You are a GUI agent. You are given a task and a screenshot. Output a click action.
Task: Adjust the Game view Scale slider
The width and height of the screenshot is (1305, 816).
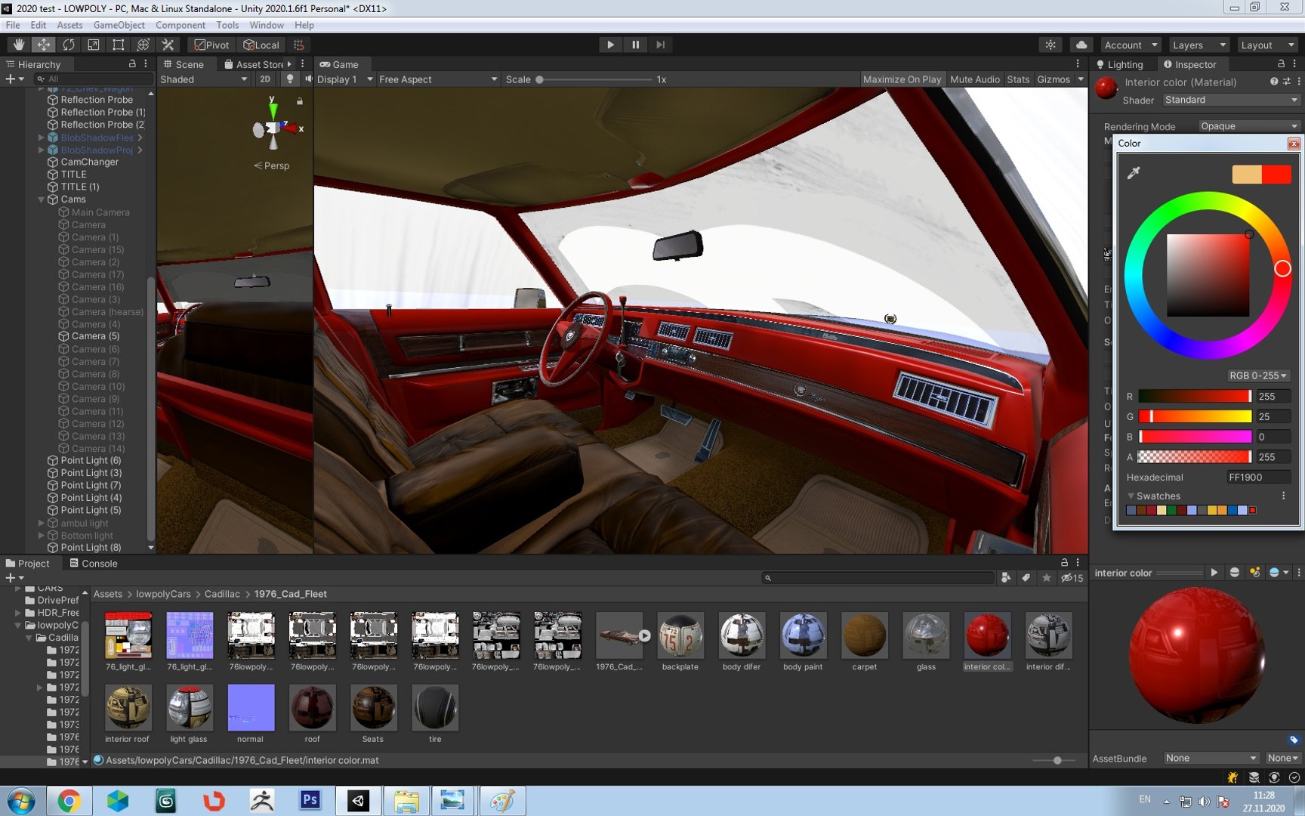point(594,79)
